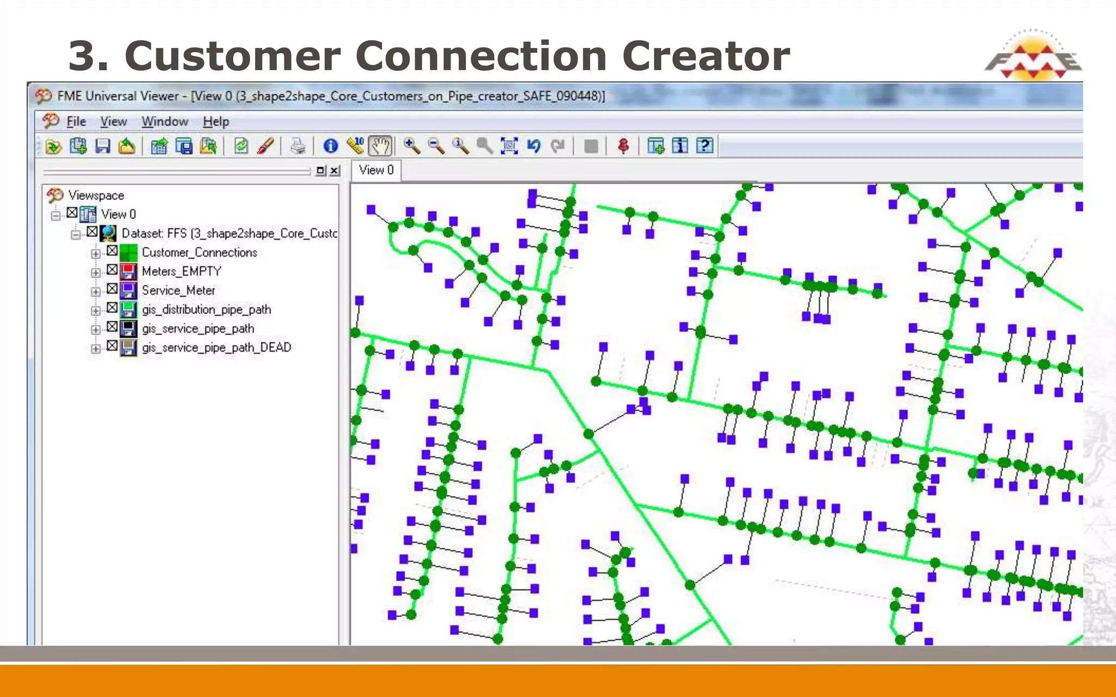The image size is (1116, 697).
Task: Click the yellow folder up-arrow icon
Action: pos(127,146)
